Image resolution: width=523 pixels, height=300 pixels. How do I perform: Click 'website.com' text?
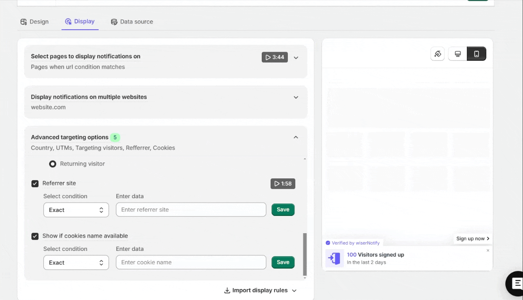(48, 107)
